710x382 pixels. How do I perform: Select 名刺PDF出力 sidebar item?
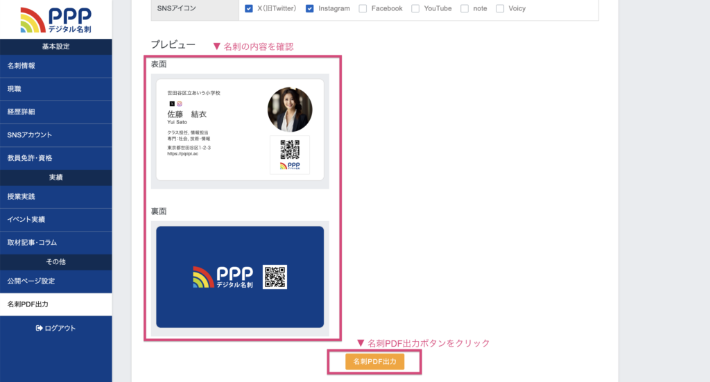pyautogui.click(x=56, y=304)
